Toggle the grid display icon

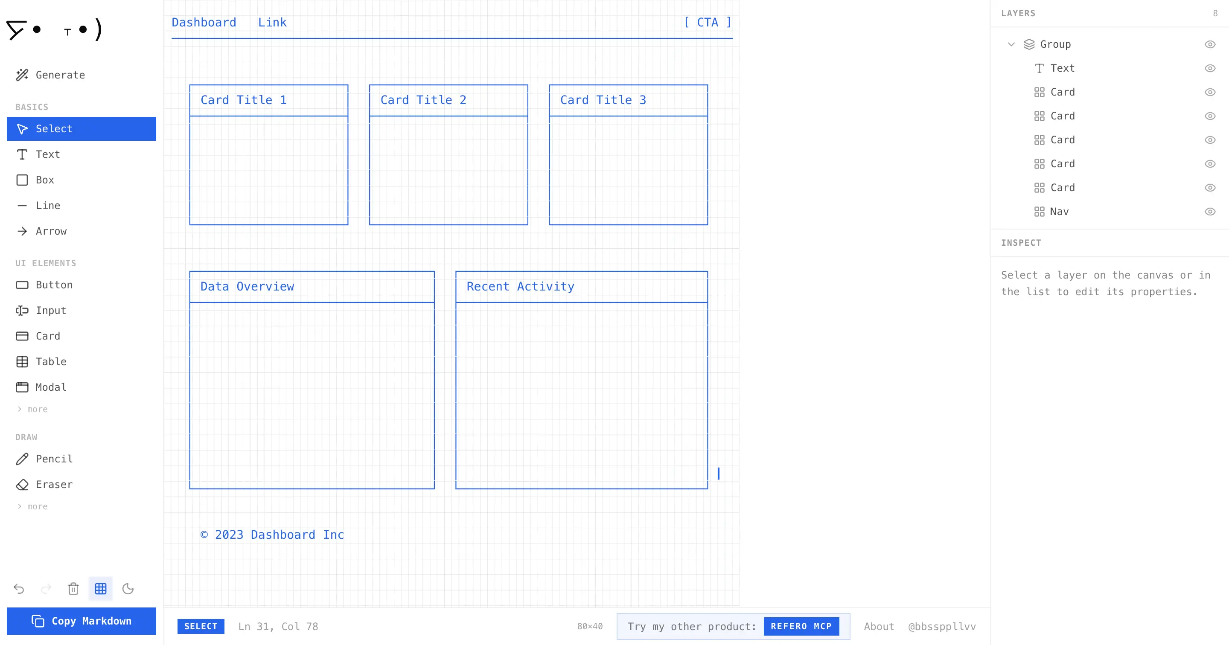[x=101, y=589]
